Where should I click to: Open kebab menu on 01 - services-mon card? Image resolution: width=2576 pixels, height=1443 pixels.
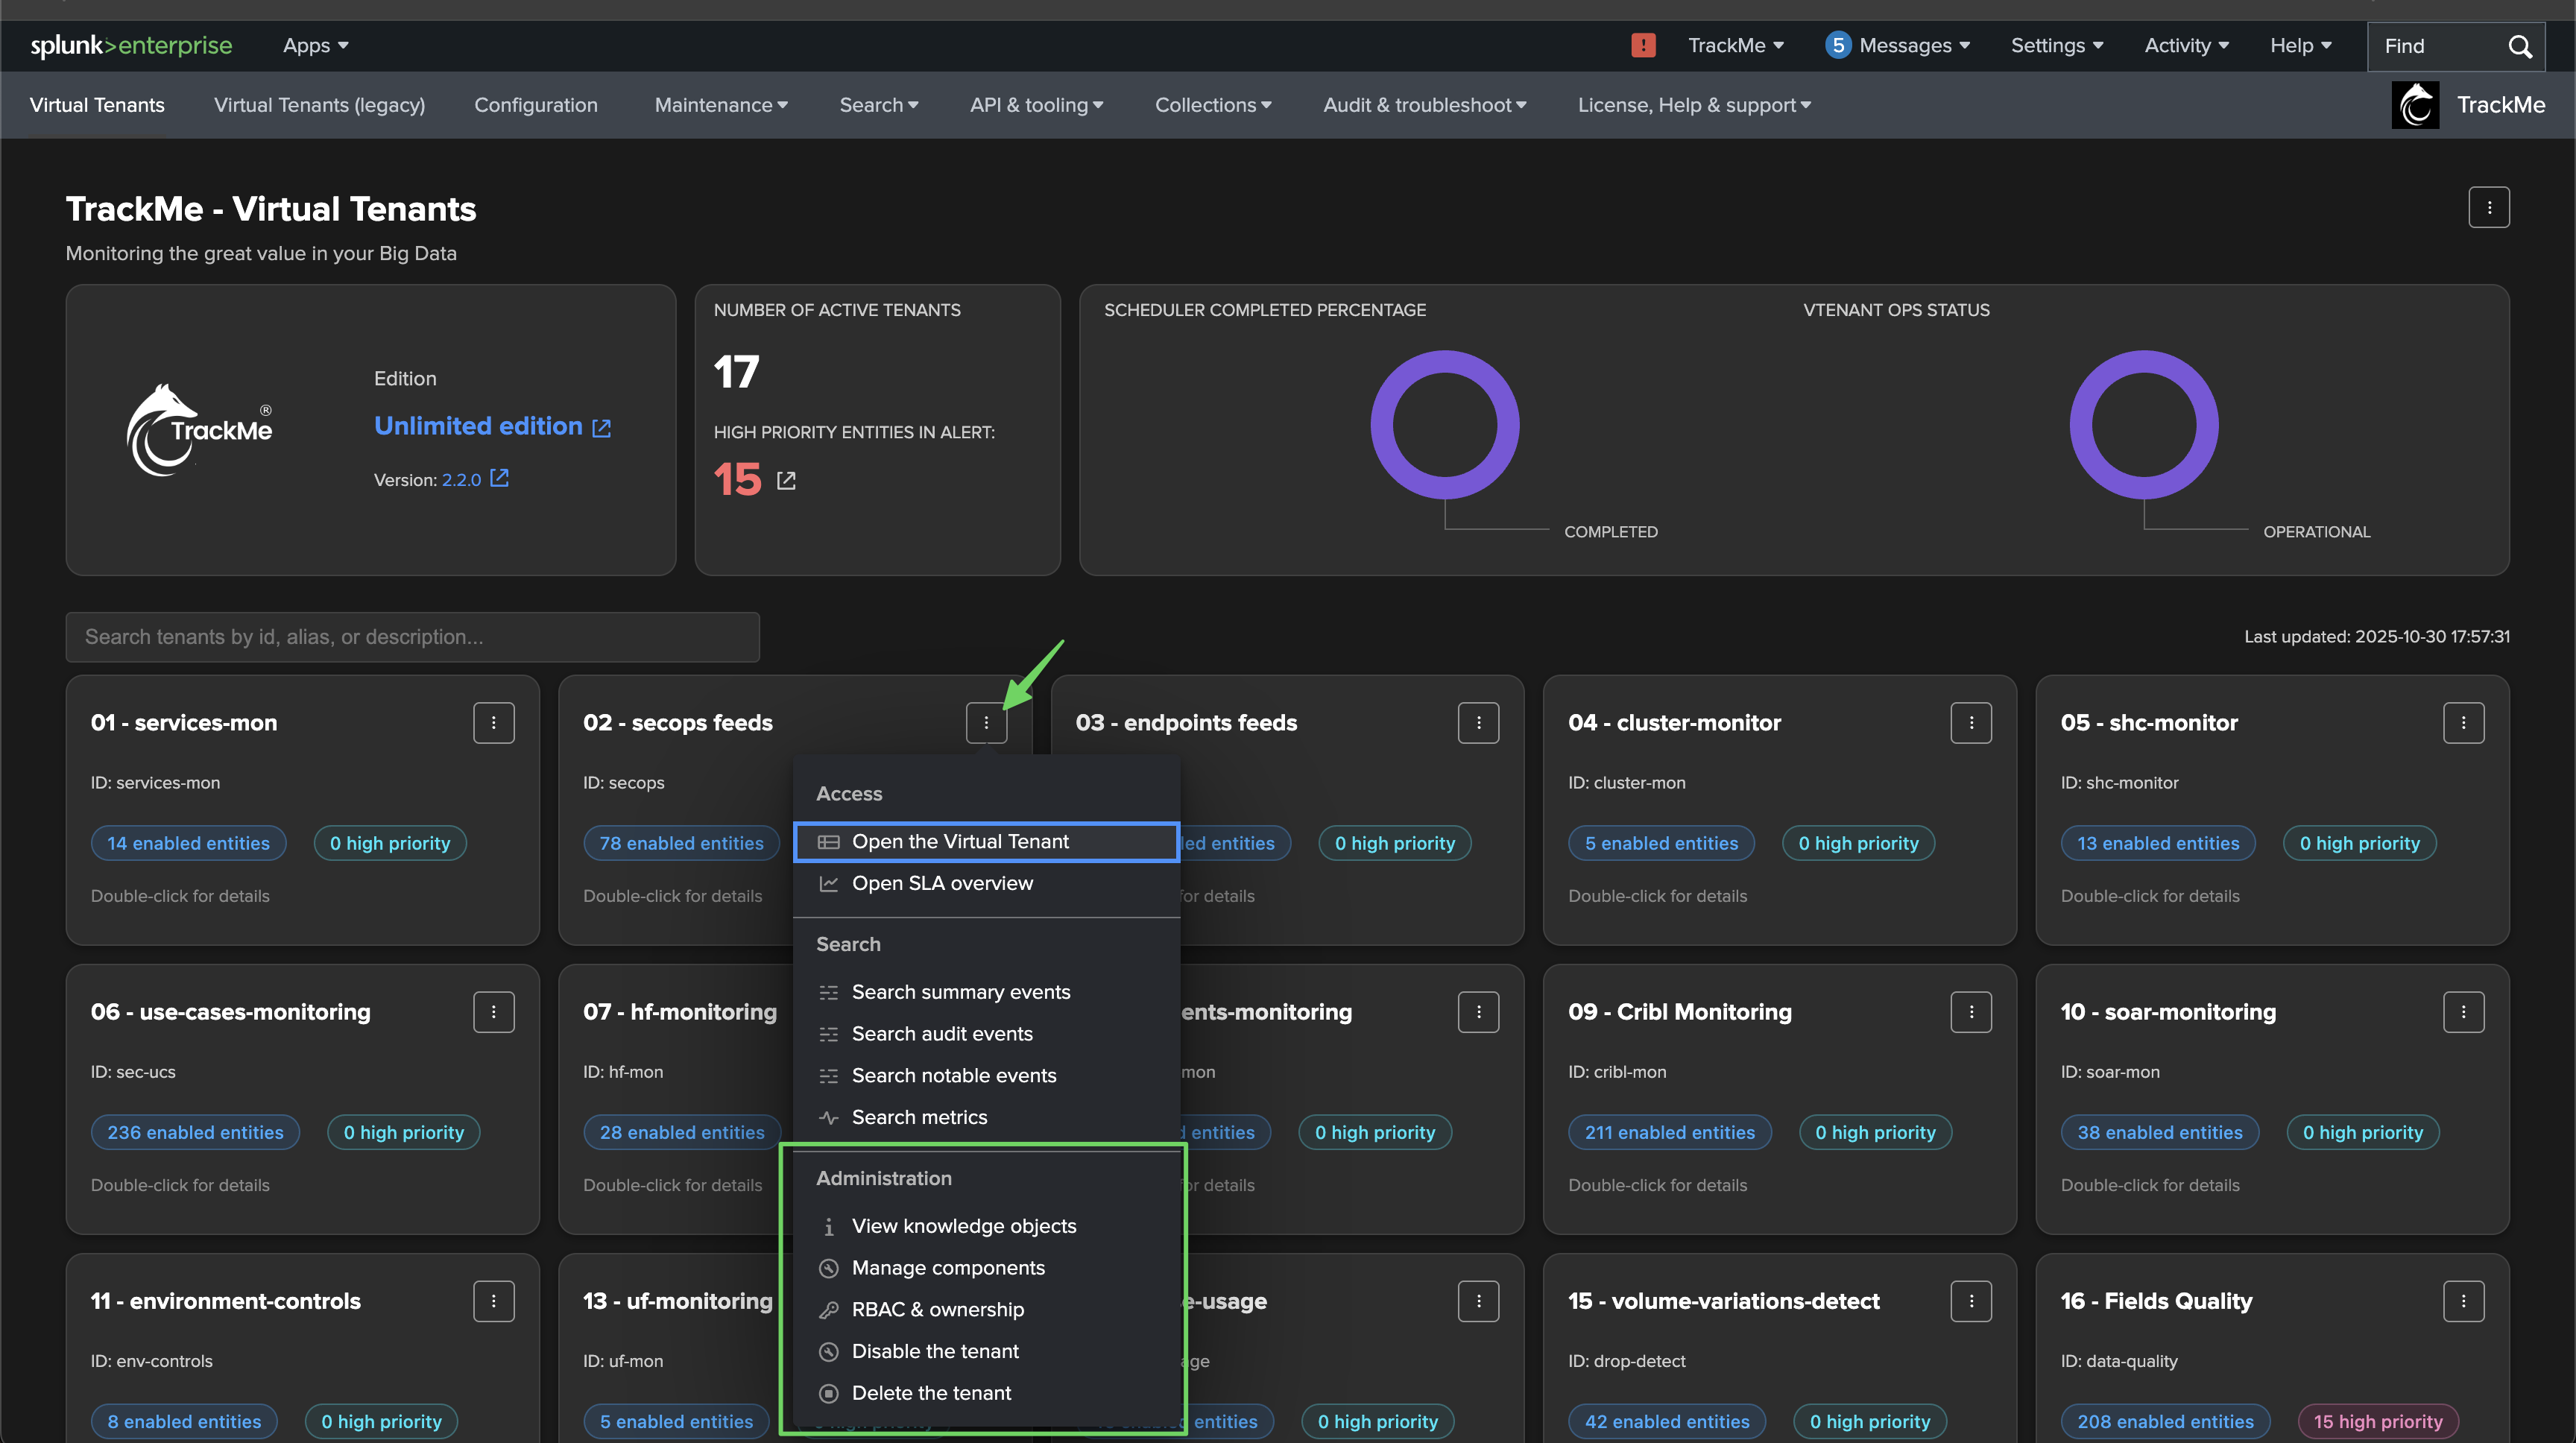click(x=493, y=723)
